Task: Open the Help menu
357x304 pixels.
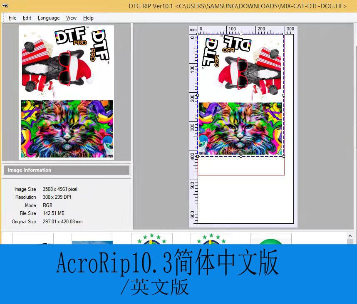Action: point(88,18)
